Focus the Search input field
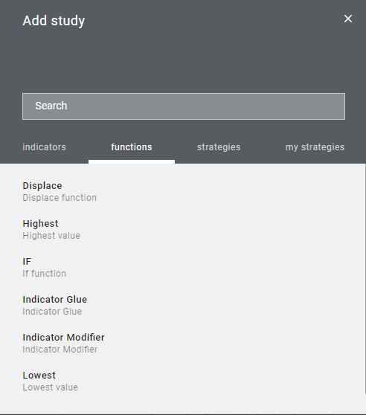366x415 pixels. (184, 106)
